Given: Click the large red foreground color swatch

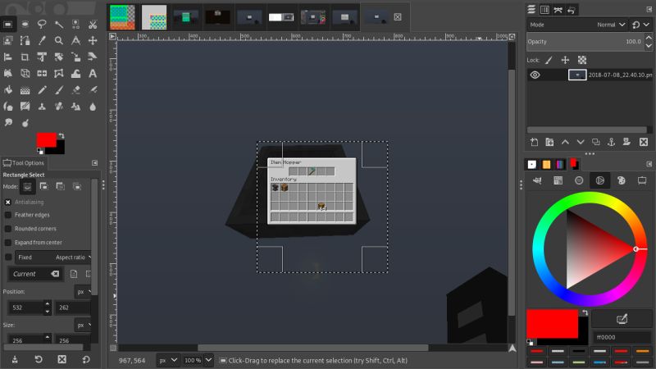Looking at the screenshot, I should pyautogui.click(x=552, y=323).
